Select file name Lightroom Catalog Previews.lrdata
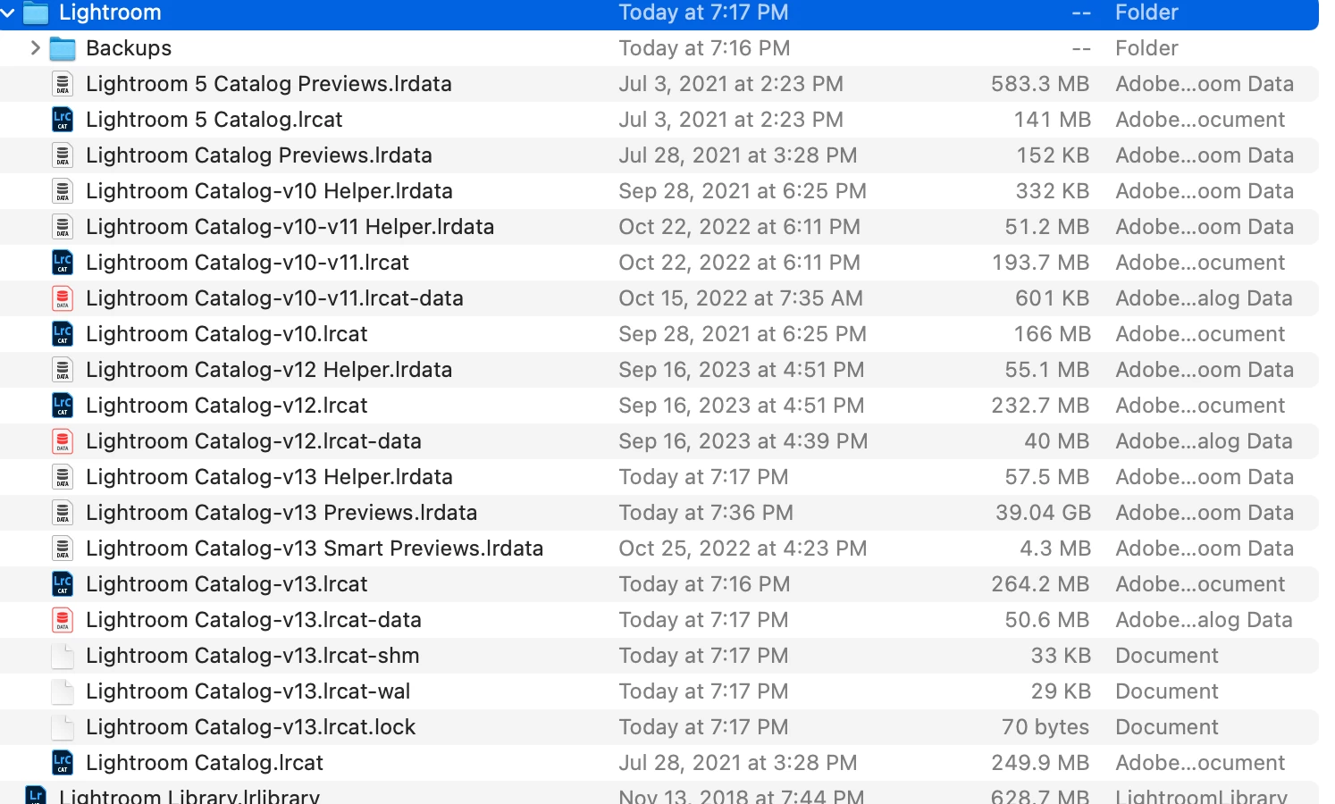Screen dimensions: 1335x804 click(259, 155)
